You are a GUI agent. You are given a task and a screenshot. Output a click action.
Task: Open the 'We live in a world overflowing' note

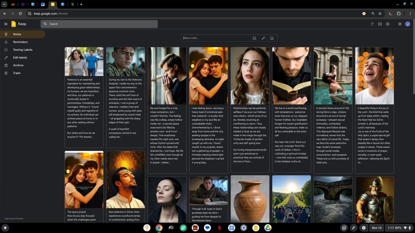[x=292, y=110]
